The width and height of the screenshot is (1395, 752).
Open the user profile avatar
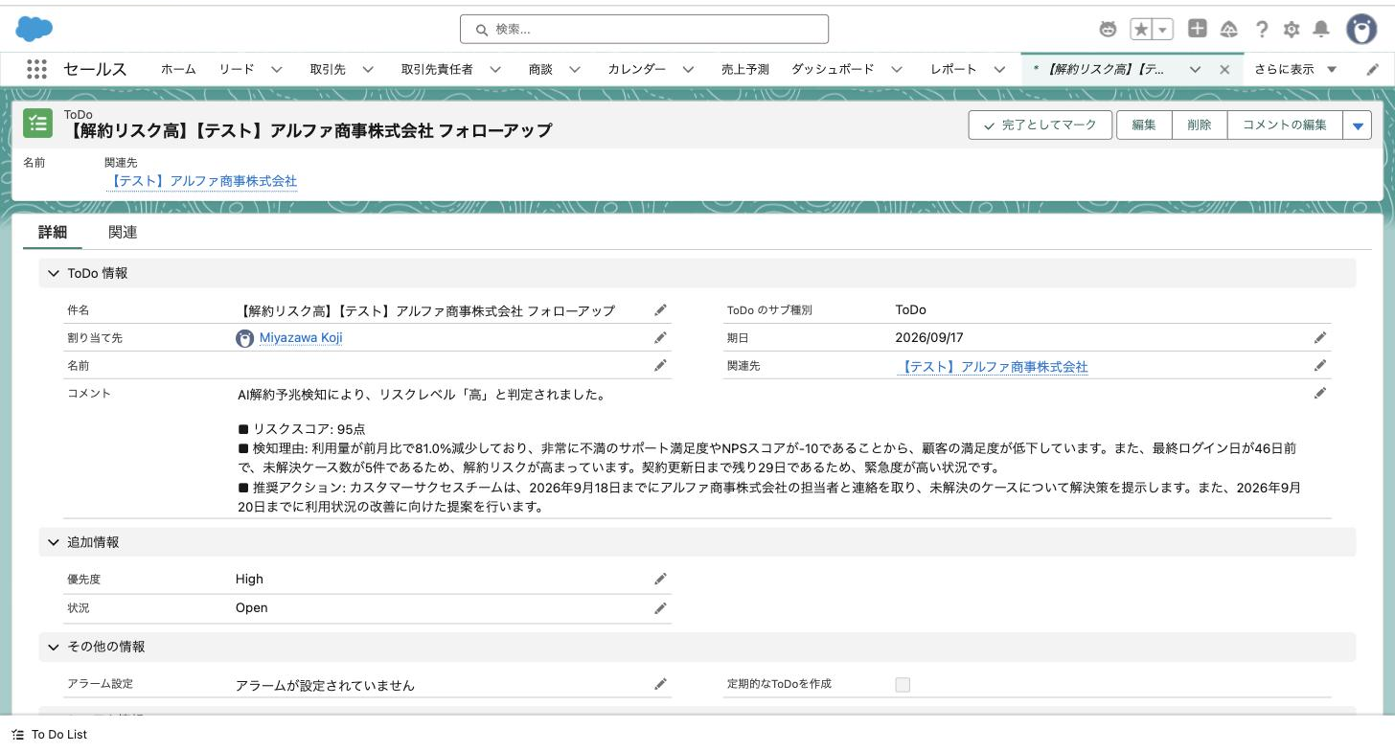pos(1361,30)
